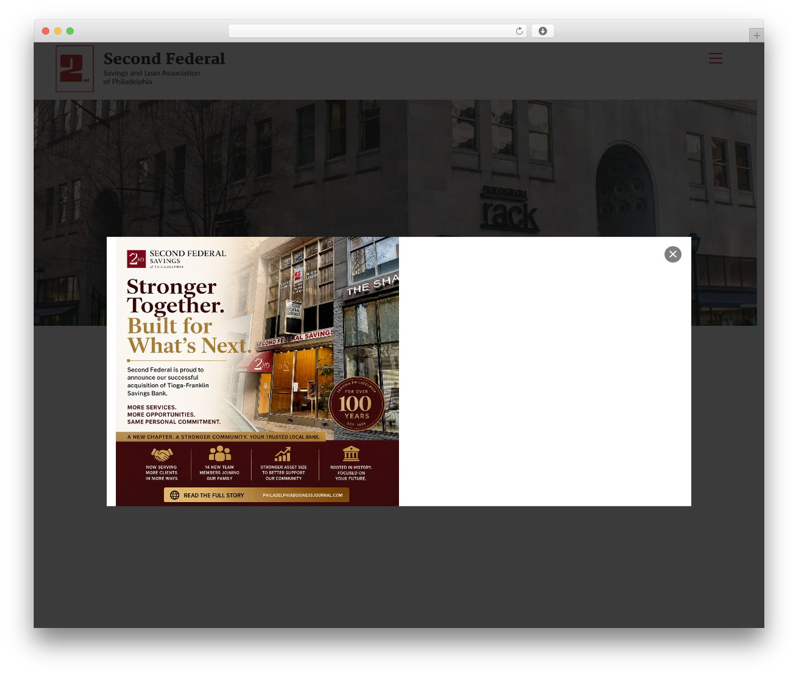This screenshot has height=676, width=798.
Task: Click the Stronger Together headline
Action: (175, 296)
